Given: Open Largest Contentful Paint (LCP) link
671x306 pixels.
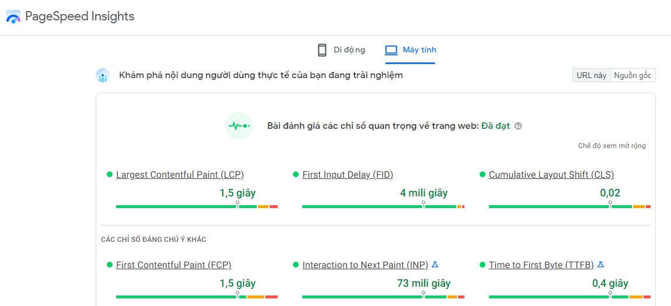Looking at the screenshot, I should [180, 174].
